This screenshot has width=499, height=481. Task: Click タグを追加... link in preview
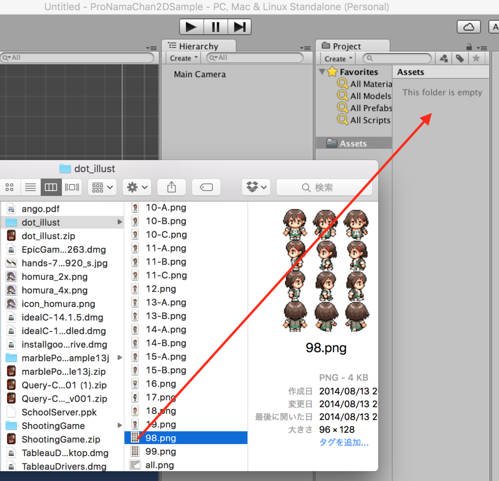coord(344,442)
